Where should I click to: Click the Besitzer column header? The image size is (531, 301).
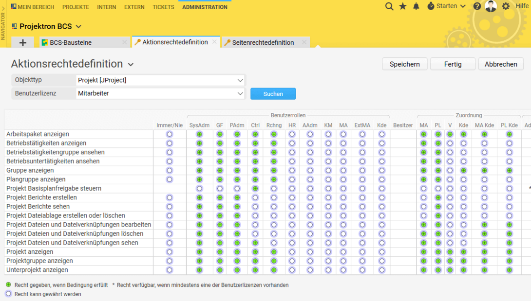pos(403,125)
